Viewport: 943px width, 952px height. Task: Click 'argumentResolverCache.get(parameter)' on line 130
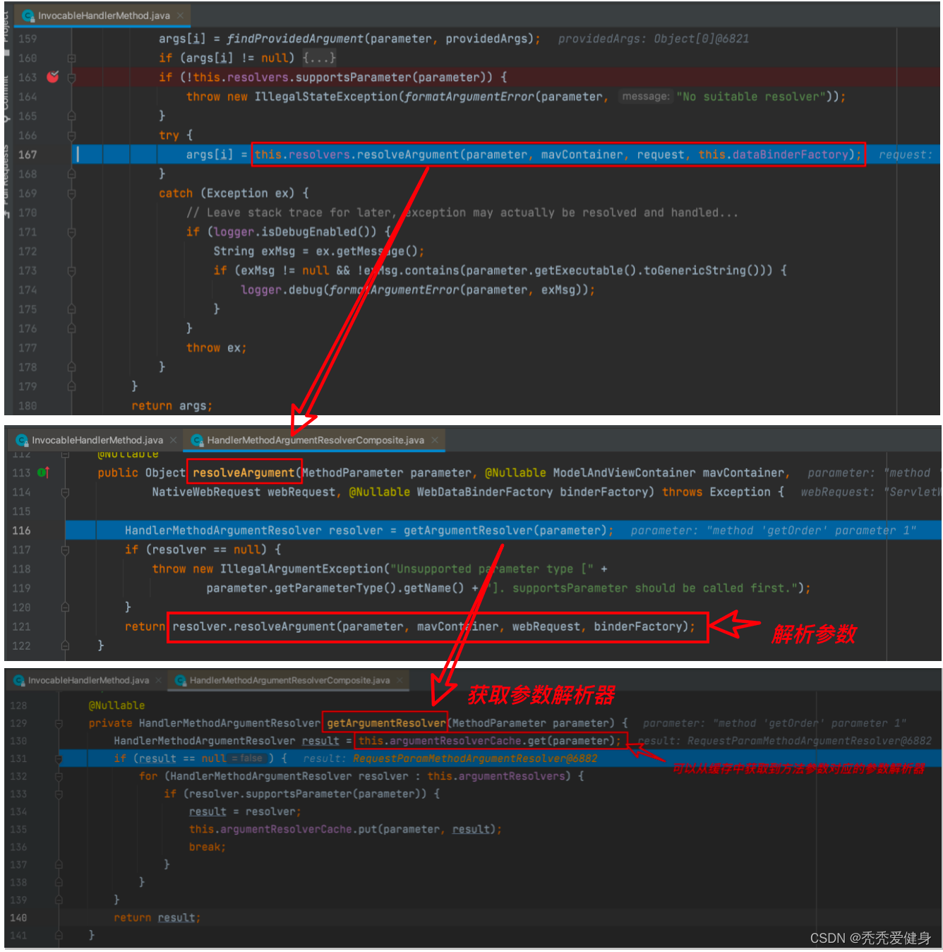(x=501, y=741)
